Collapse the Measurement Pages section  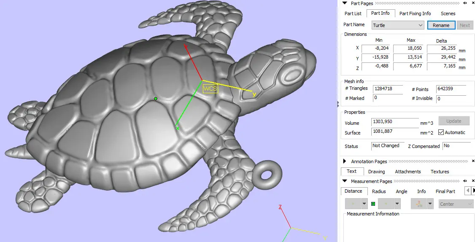[345, 181]
